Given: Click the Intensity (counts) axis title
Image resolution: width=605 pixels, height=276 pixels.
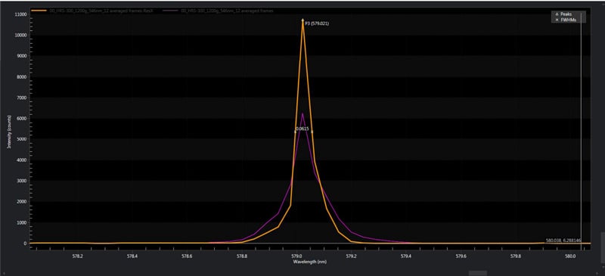Looking at the screenshot, I should [8, 132].
